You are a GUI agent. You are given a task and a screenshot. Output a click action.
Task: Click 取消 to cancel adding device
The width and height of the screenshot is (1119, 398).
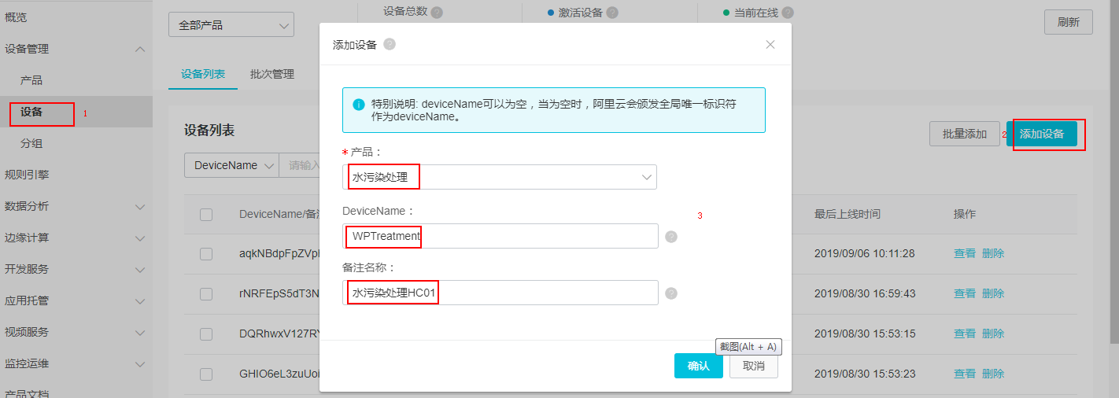coord(754,366)
